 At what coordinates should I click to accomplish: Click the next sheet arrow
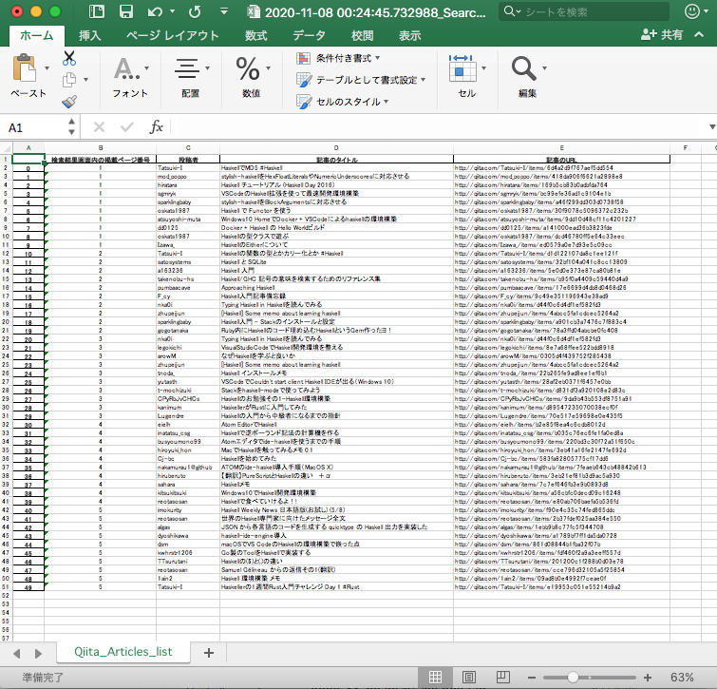pyautogui.click(x=38, y=653)
